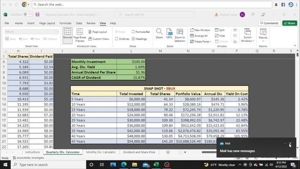This screenshot has width=300, height=169.
Task: Open Page Break Preview view
Action: tap(80, 36)
